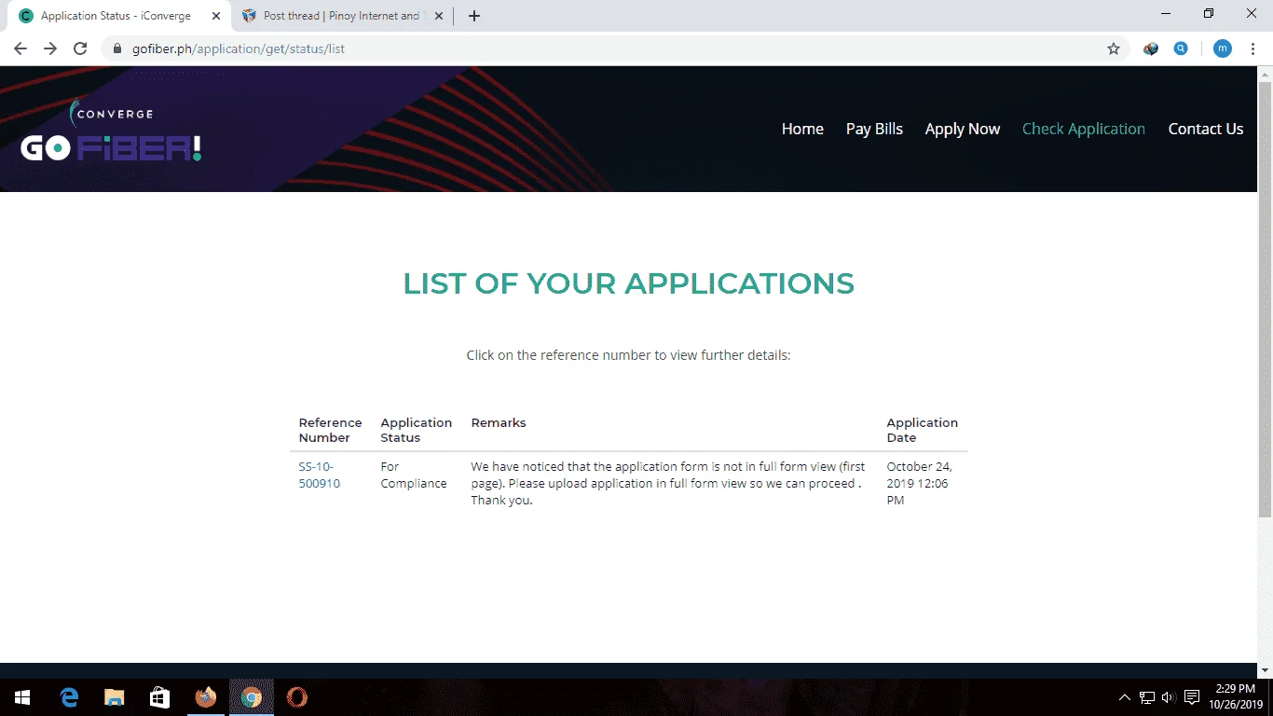1273x716 pixels.
Task: Open a new browser tab
Action: pyautogui.click(x=473, y=16)
